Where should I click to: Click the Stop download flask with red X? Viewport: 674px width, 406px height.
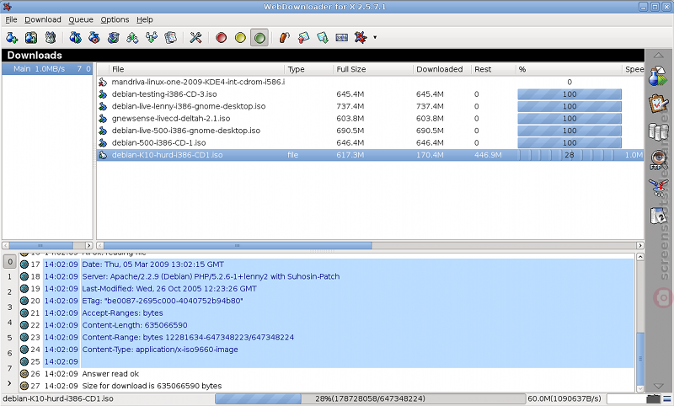[x=94, y=38]
